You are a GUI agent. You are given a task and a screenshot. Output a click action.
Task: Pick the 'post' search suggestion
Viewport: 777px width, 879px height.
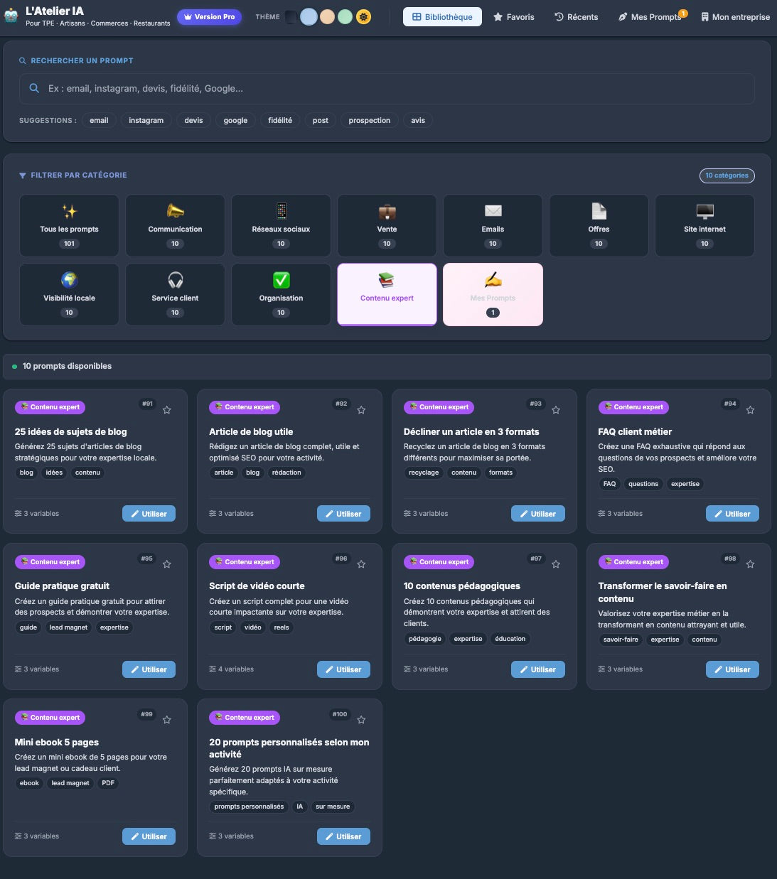coord(321,120)
